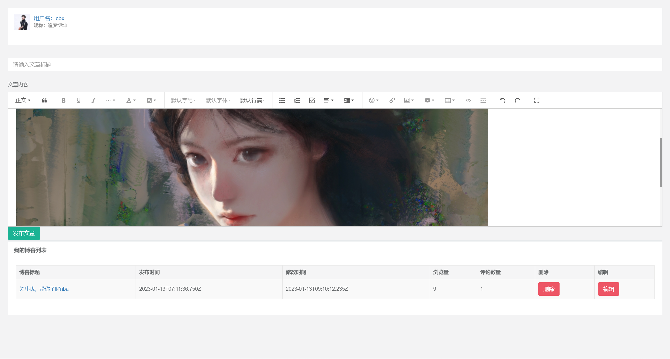Open the 默认字体 font family dropdown
The height and width of the screenshot is (359, 670).
(218, 100)
